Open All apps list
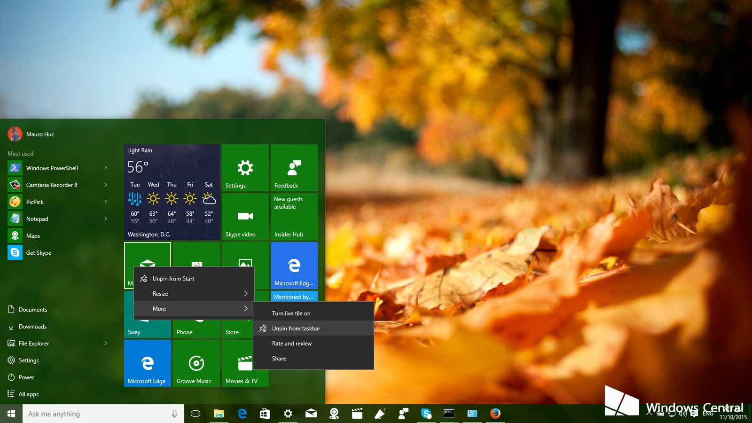Image resolution: width=752 pixels, height=423 pixels. point(28,394)
